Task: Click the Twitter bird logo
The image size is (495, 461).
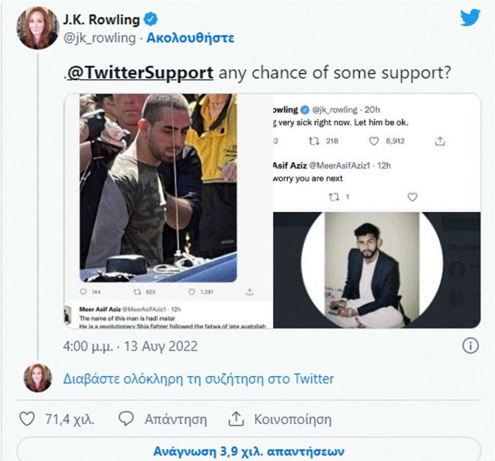Action: [x=470, y=18]
